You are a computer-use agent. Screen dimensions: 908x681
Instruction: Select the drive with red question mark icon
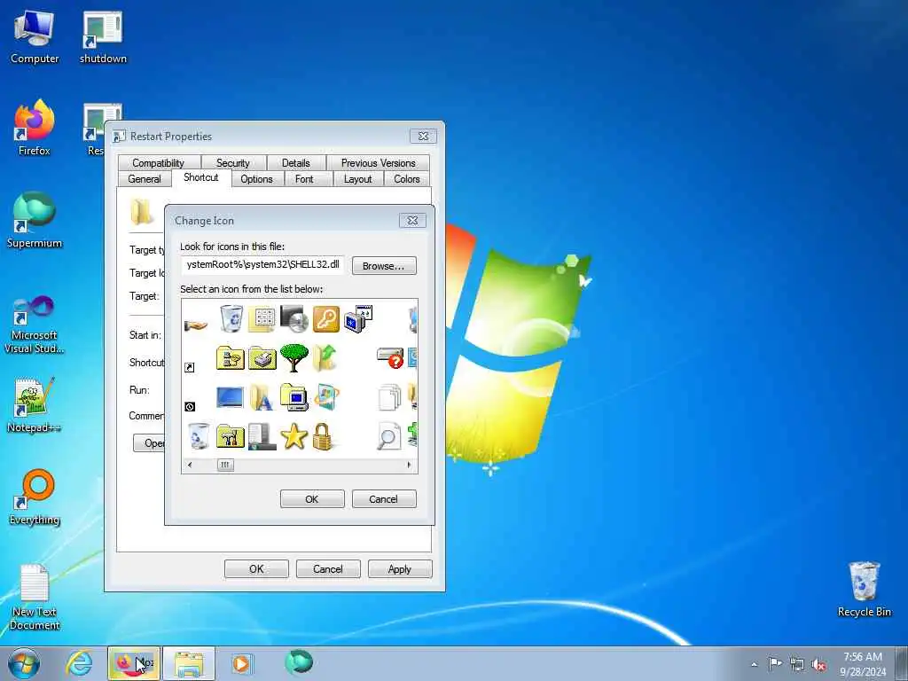[x=390, y=357]
